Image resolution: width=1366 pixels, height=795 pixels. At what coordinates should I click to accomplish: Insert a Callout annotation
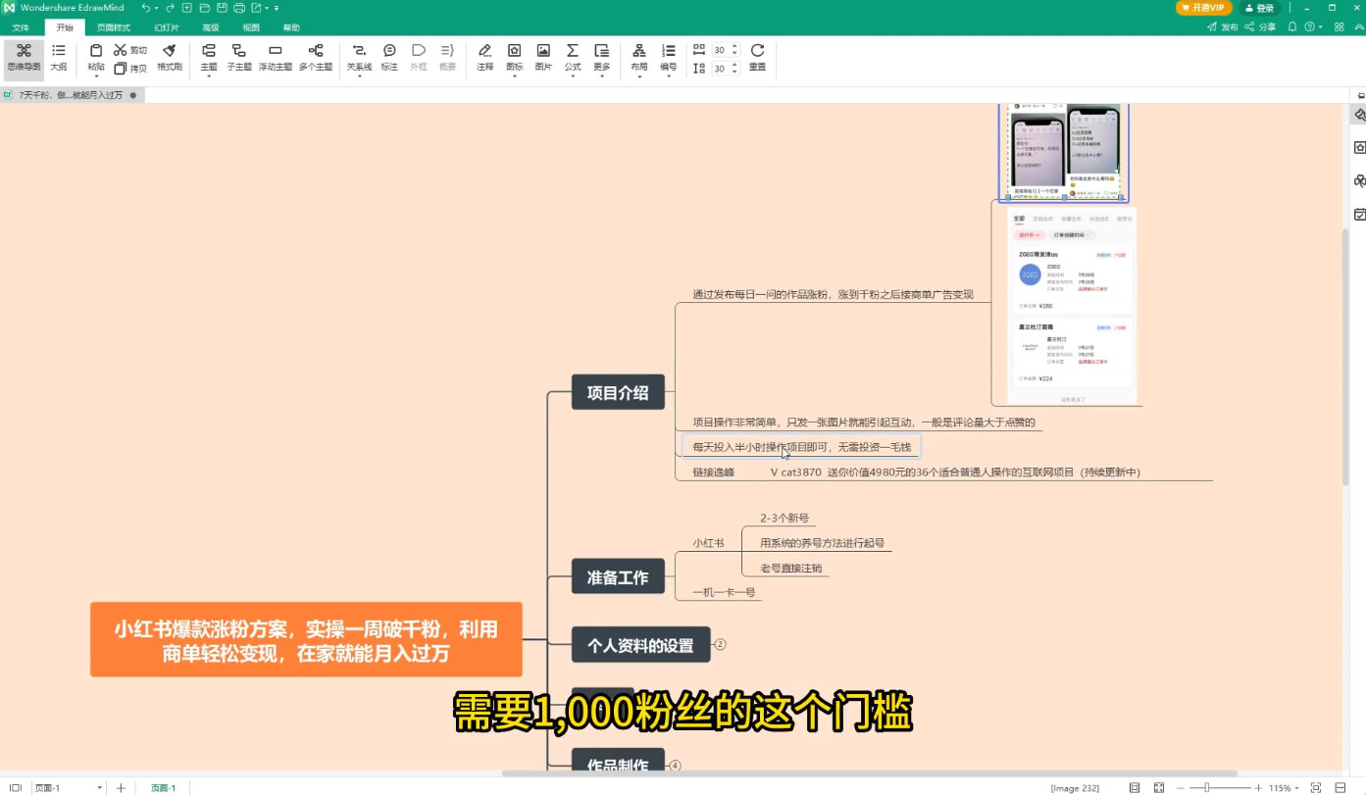pos(388,57)
